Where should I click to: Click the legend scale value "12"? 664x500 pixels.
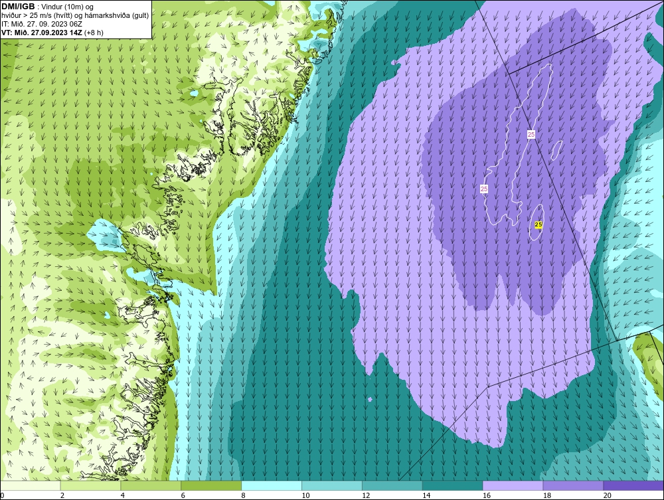(366, 495)
